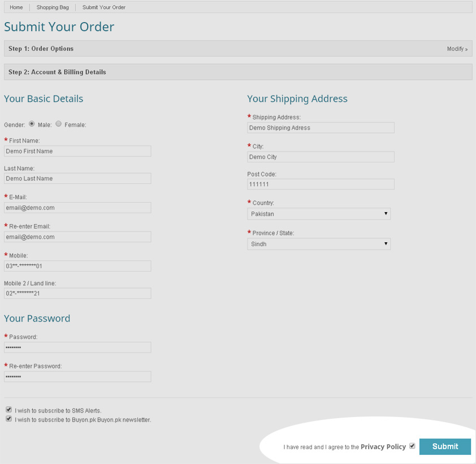Select the Female gender radio button

(x=59, y=124)
